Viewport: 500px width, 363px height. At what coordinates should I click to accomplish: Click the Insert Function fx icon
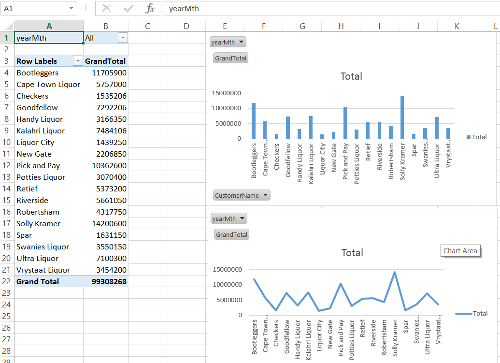coord(150,8)
